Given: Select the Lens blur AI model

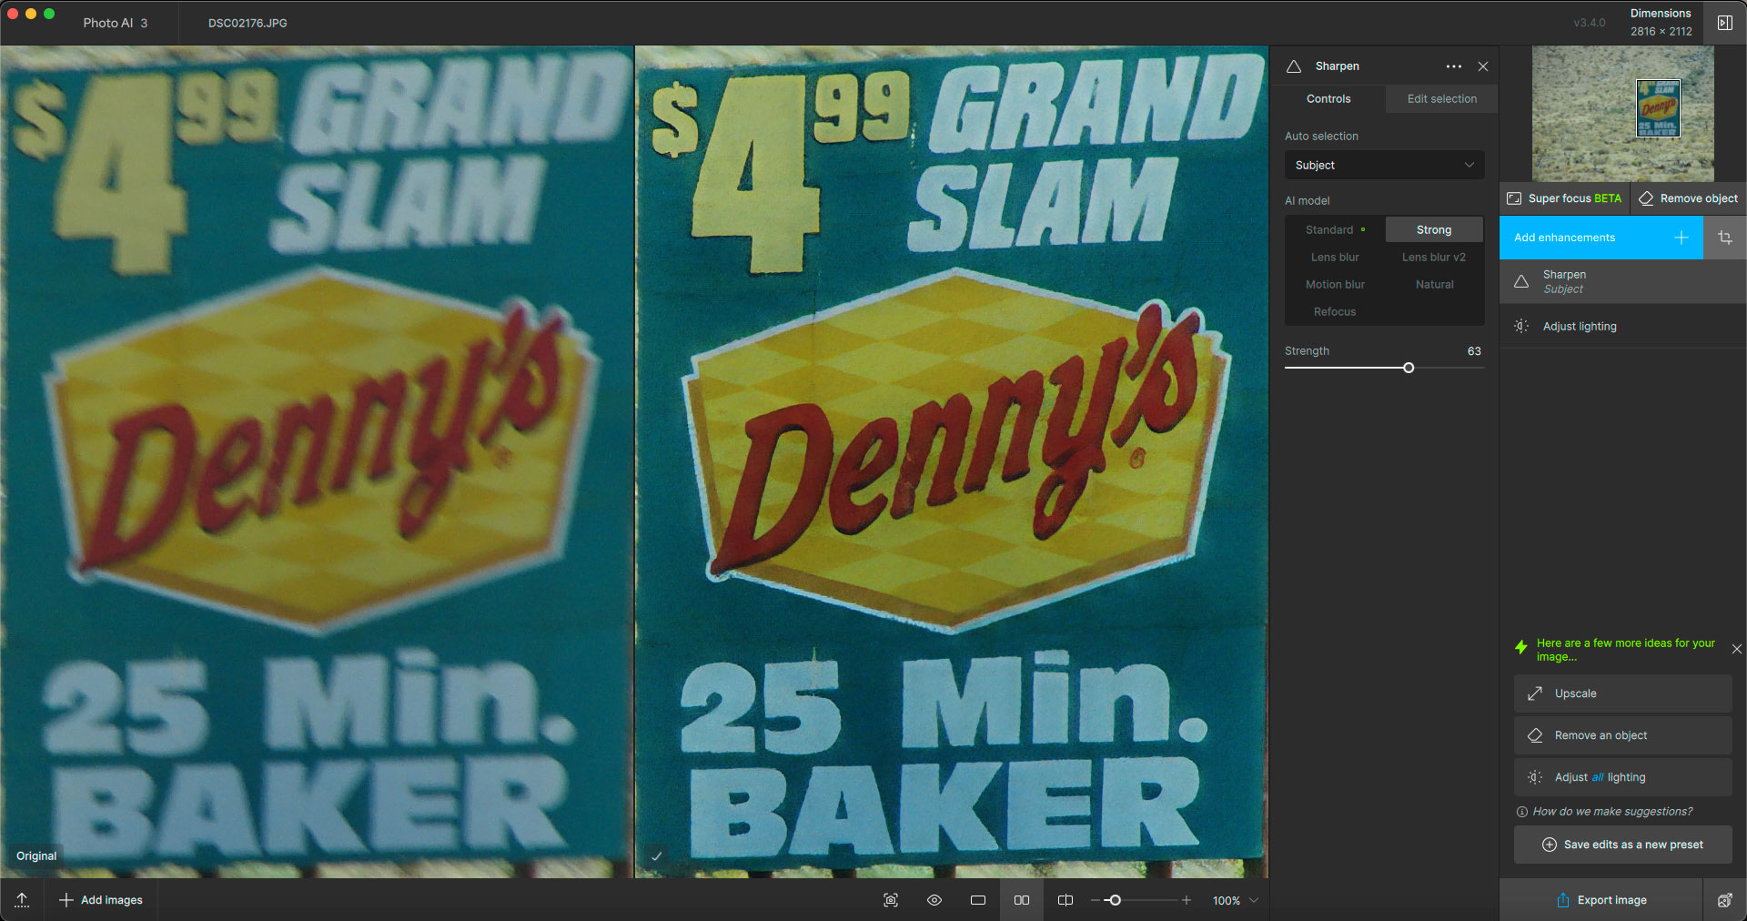Looking at the screenshot, I should [x=1335, y=258].
